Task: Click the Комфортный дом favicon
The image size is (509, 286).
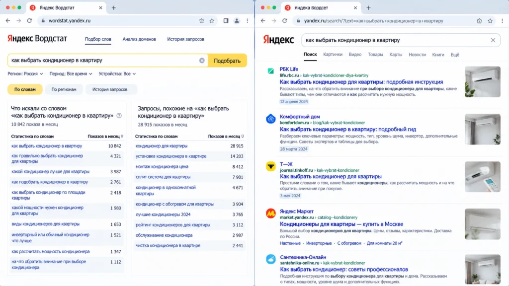Action: click(x=271, y=119)
